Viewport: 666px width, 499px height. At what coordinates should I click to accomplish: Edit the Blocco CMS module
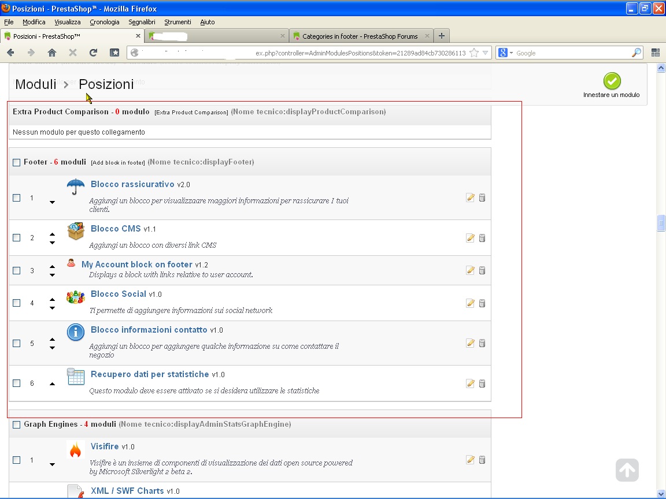pos(470,238)
